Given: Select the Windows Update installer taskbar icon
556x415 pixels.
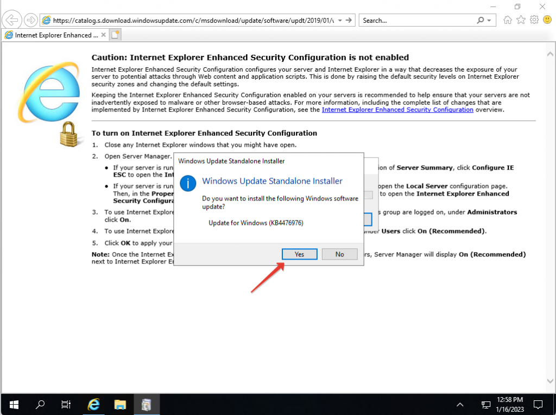Looking at the screenshot, I should (147, 404).
